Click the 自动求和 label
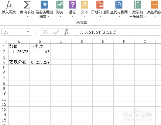161x125 pixels. (x=27, y=12)
